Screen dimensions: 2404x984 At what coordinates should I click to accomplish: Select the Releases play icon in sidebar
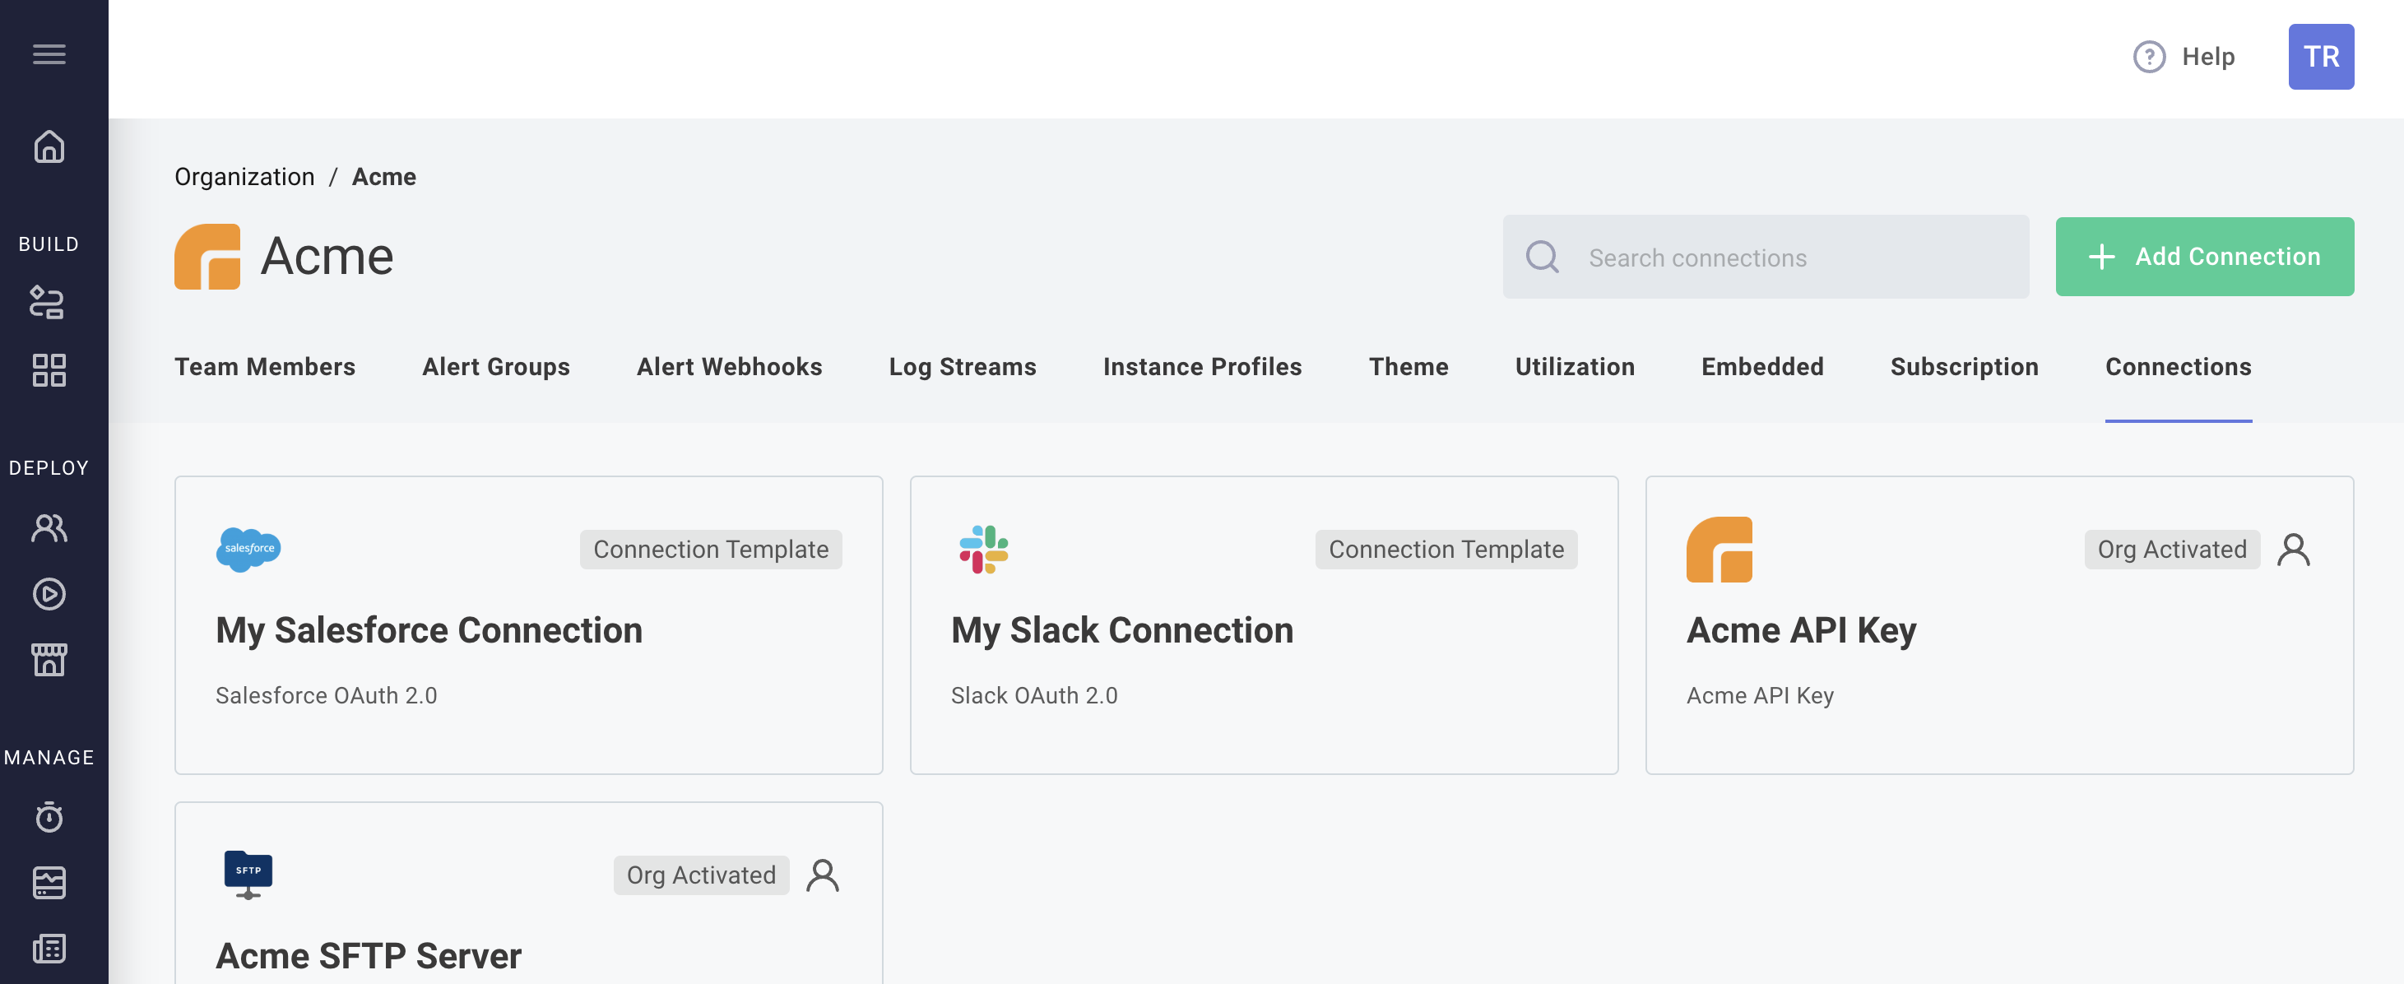coord(49,594)
